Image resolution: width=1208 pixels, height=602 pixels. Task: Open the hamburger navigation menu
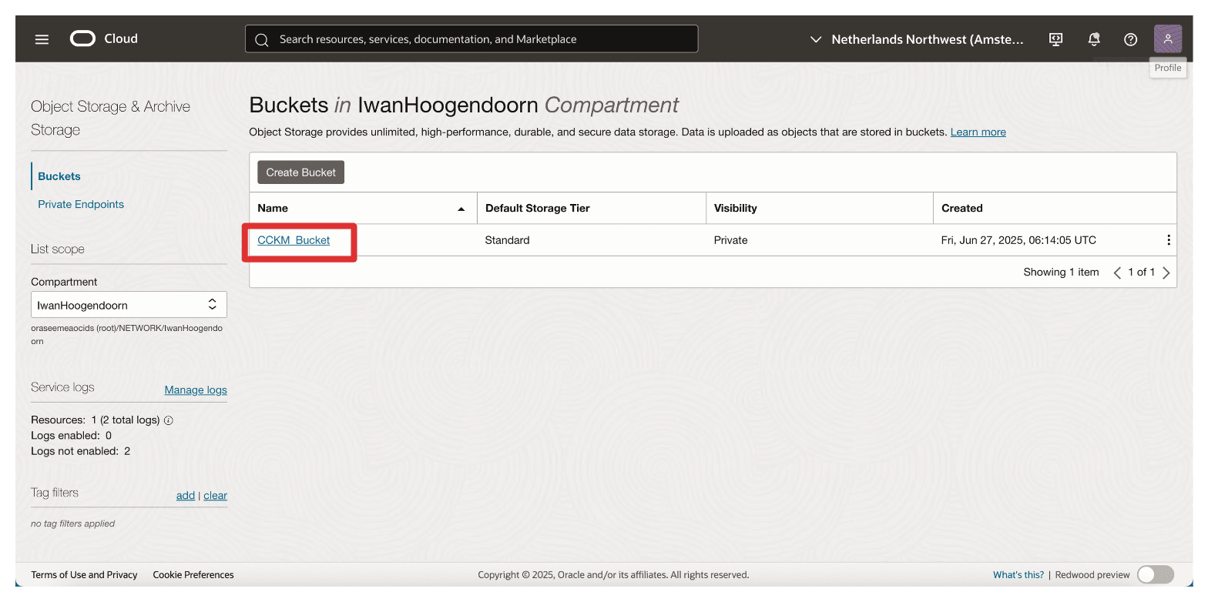(x=42, y=39)
